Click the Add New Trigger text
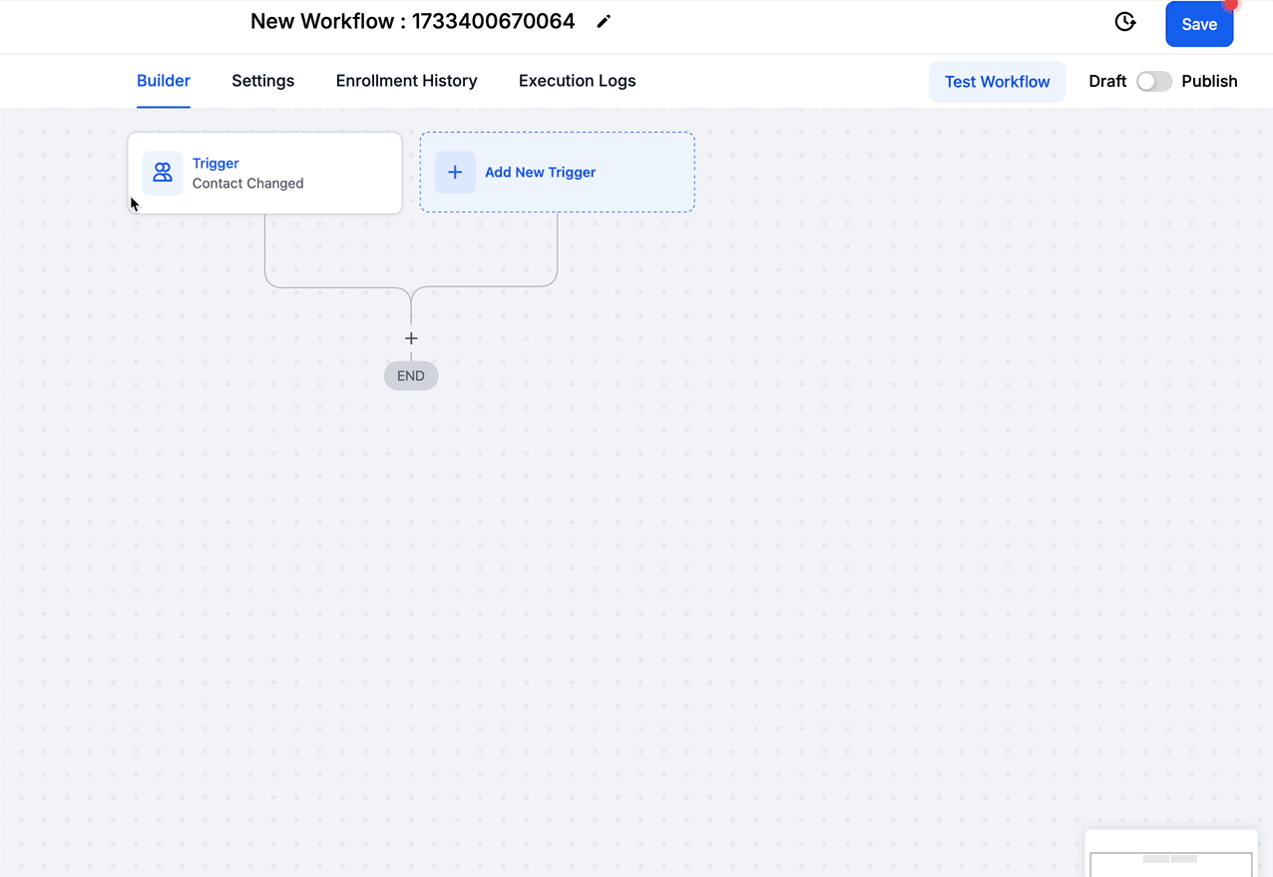The image size is (1273, 877). [x=540, y=173]
